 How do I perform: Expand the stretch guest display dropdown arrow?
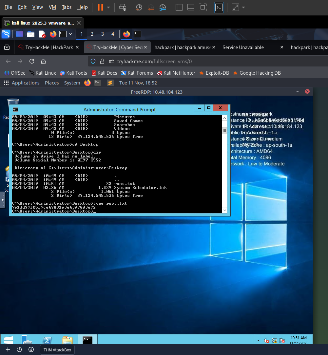coord(243,7)
